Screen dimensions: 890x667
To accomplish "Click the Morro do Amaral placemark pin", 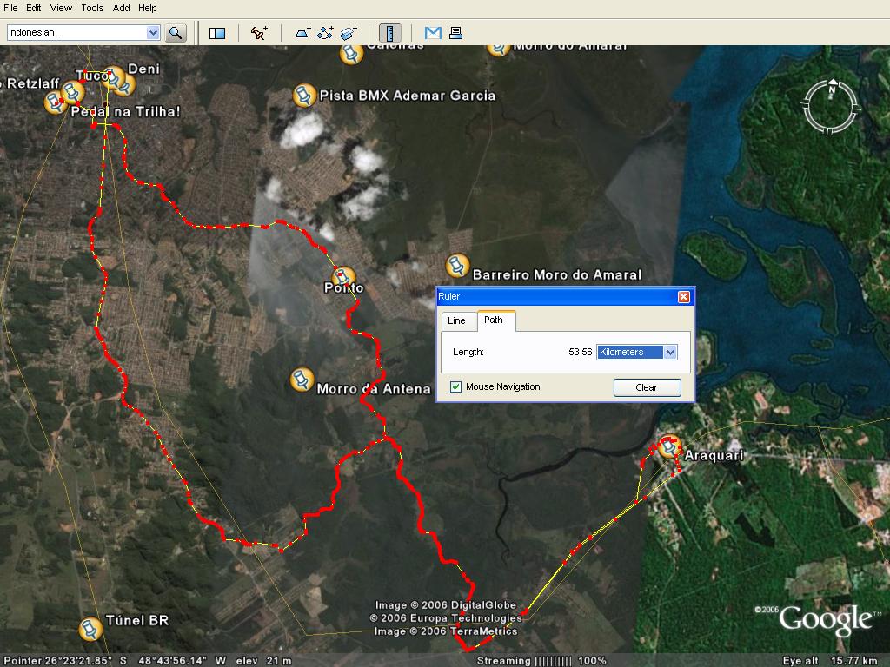I will [498, 50].
